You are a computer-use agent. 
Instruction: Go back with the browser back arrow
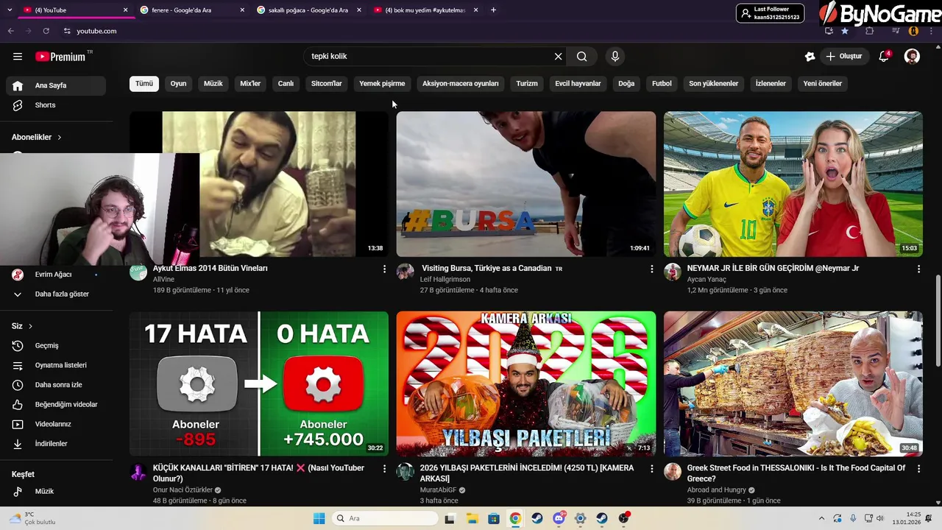point(10,31)
